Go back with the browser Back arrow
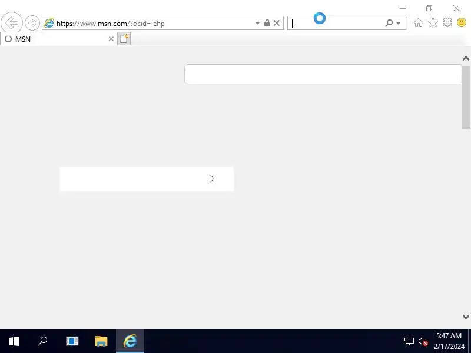This screenshot has width=471, height=353. click(x=12, y=23)
